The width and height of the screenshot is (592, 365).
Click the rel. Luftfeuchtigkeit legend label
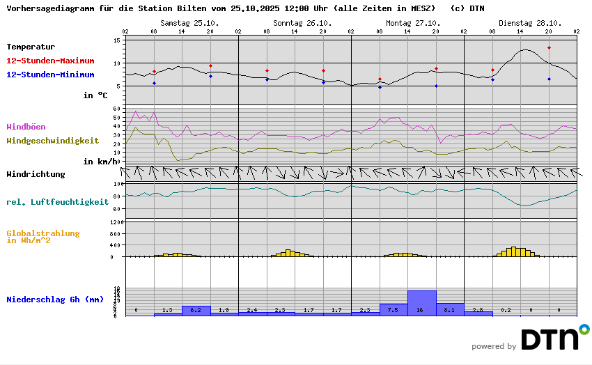[57, 202]
